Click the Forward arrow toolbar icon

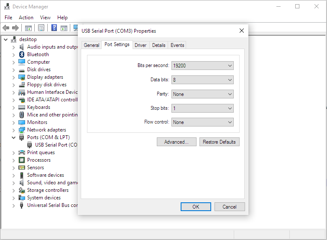click(x=15, y=28)
